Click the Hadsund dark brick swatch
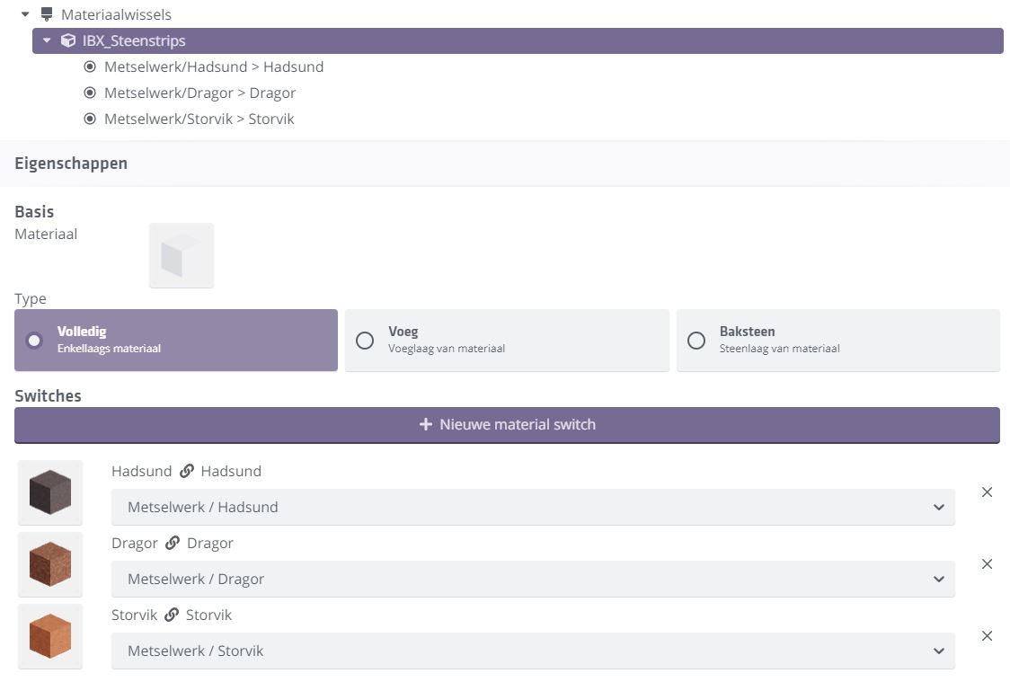Image resolution: width=1010 pixels, height=691 pixels. (x=50, y=492)
